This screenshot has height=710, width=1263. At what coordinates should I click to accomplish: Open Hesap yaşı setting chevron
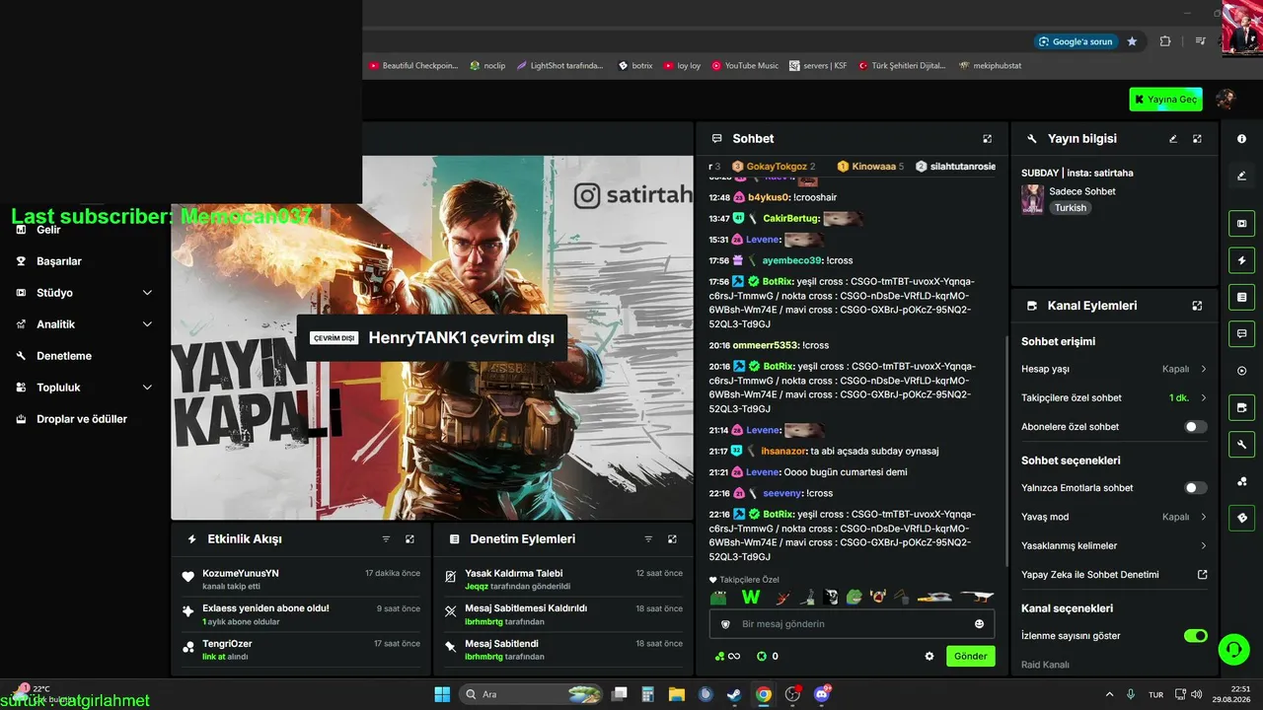point(1204,369)
